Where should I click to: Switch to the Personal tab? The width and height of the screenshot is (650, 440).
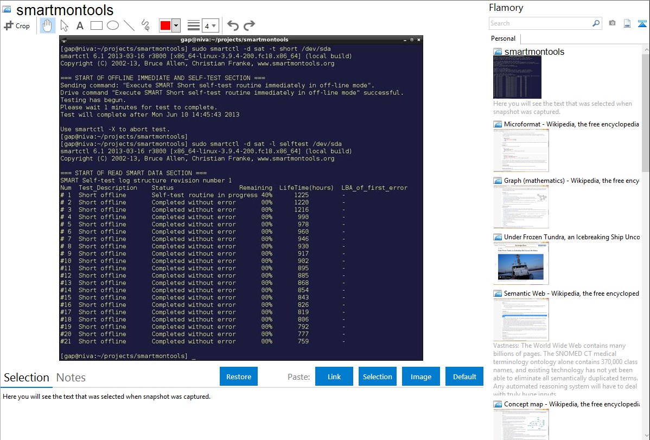[x=504, y=39]
